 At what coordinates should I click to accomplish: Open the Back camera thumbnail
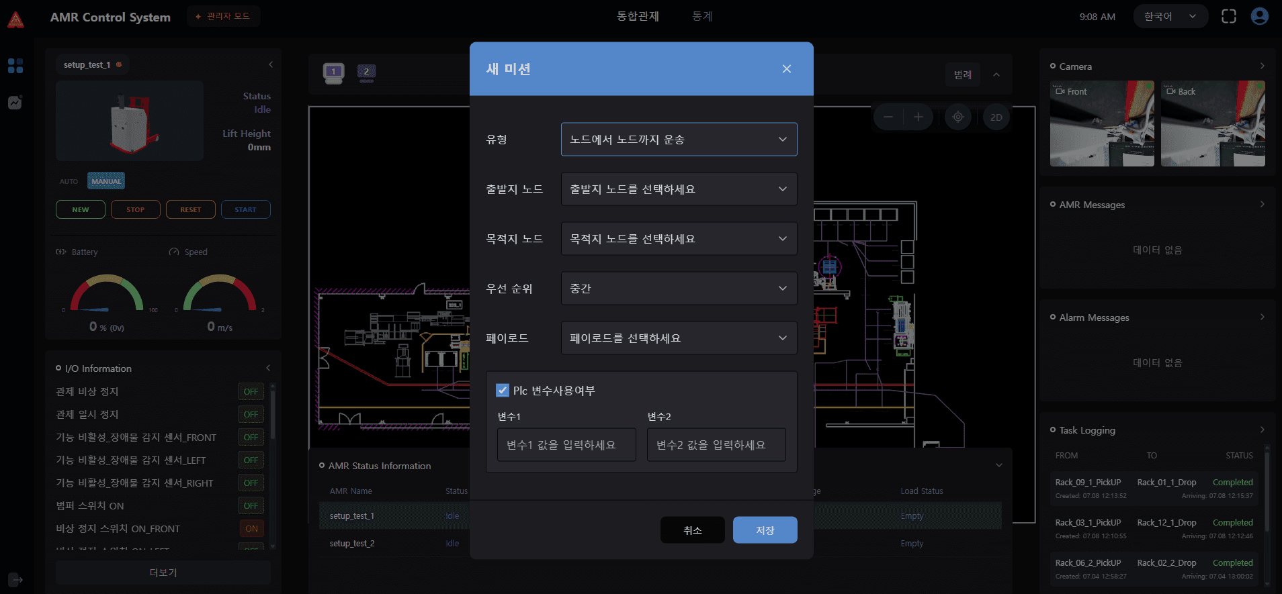1213,123
